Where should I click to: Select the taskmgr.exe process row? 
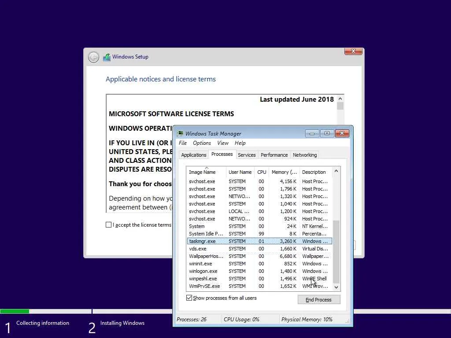[x=259, y=241]
